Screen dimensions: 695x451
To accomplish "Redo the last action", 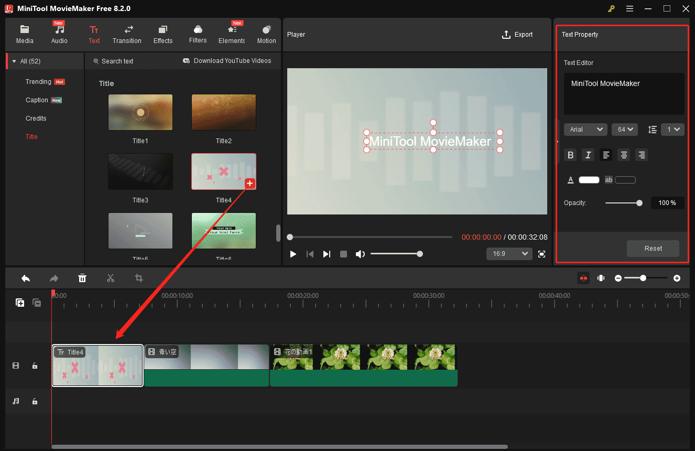I will pos(53,278).
